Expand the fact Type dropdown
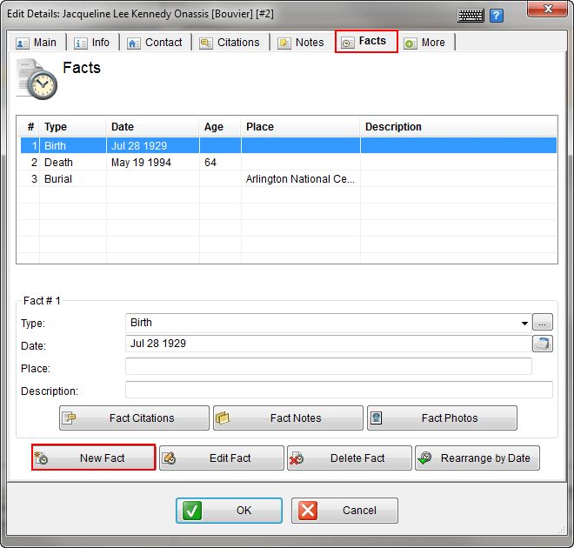The height and width of the screenshot is (548, 574). coord(524,323)
